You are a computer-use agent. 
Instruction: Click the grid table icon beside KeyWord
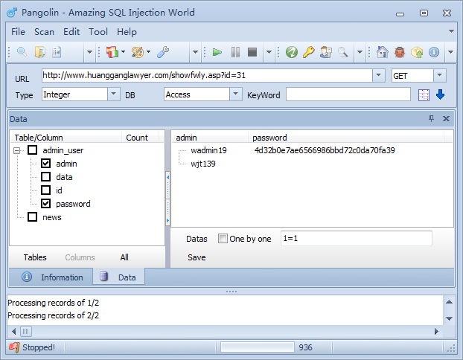(424, 95)
